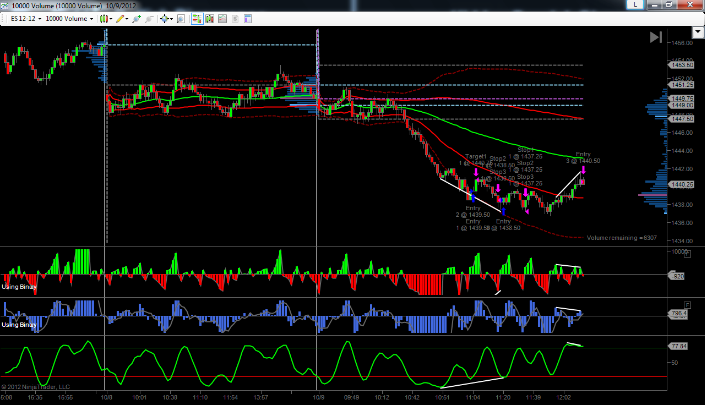Viewport: 707px width, 405px height.
Task: Click the candlestick chart style icon
Action: tap(104, 19)
